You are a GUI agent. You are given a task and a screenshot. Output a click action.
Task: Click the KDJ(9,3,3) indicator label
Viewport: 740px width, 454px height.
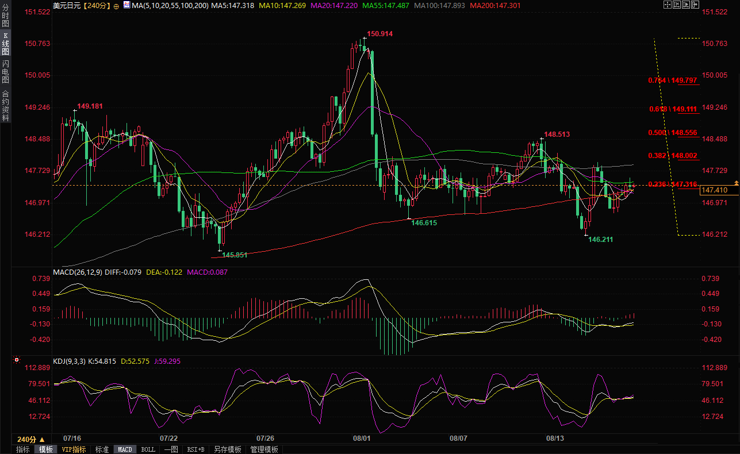69,361
